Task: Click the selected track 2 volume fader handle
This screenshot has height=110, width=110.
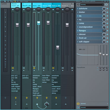Action: click(39, 23)
